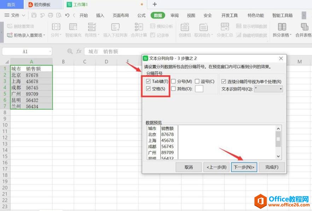The height and width of the screenshot is (211, 312).
Task: Click the 分列 (Text to Columns) icon
Action: [56, 27]
